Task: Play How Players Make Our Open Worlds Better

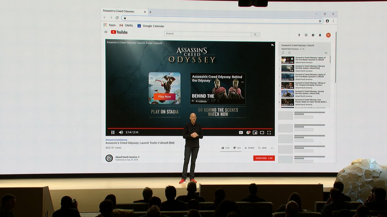Action: (304, 102)
